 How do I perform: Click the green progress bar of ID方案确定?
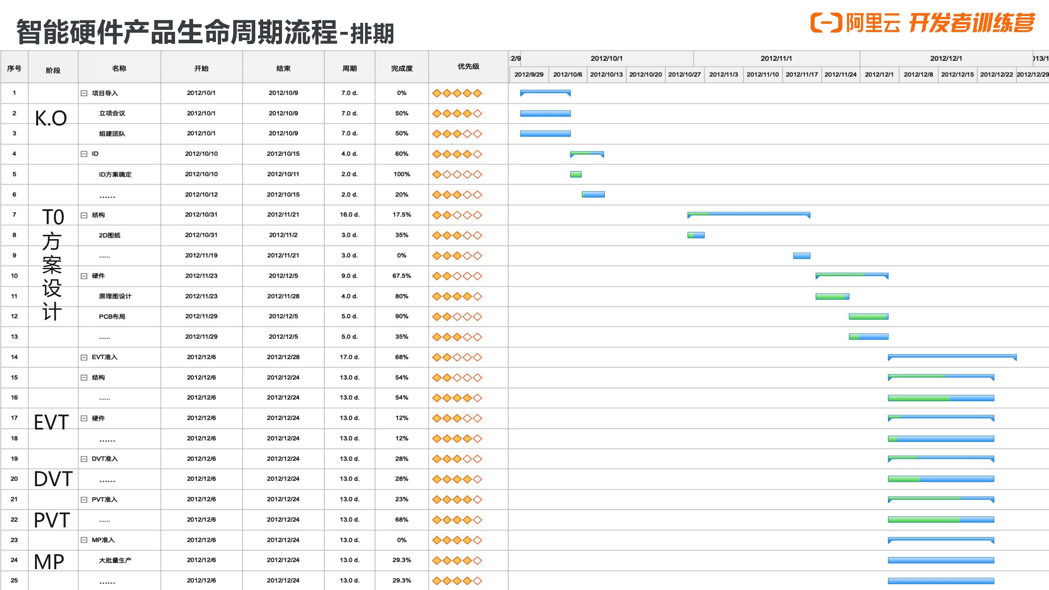click(x=575, y=174)
